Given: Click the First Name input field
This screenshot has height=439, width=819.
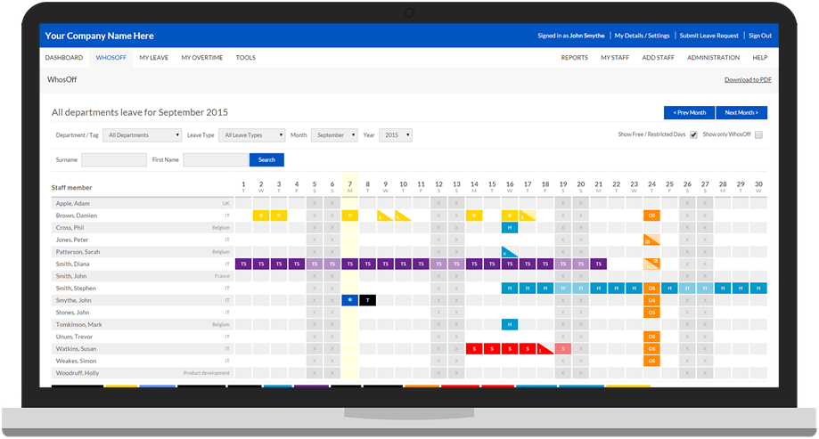Looking at the screenshot, I should (x=216, y=159).
